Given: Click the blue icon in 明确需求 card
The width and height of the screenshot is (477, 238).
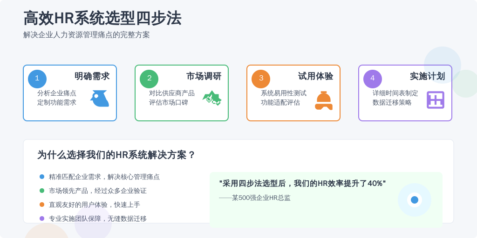Looking at the screenshot, I should pyautogui.click(x=100, y=99).
